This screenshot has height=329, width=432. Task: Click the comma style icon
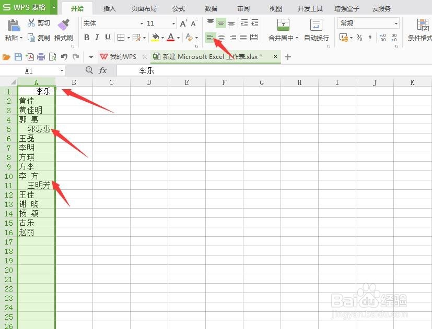[370, 38]
